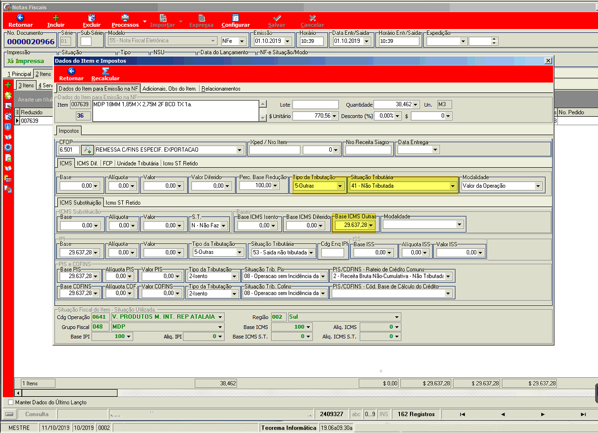Click the Retornar icon in the dialog toolbar
The width and height of the screenshot is (598, 433).
(x=71, y=71)
